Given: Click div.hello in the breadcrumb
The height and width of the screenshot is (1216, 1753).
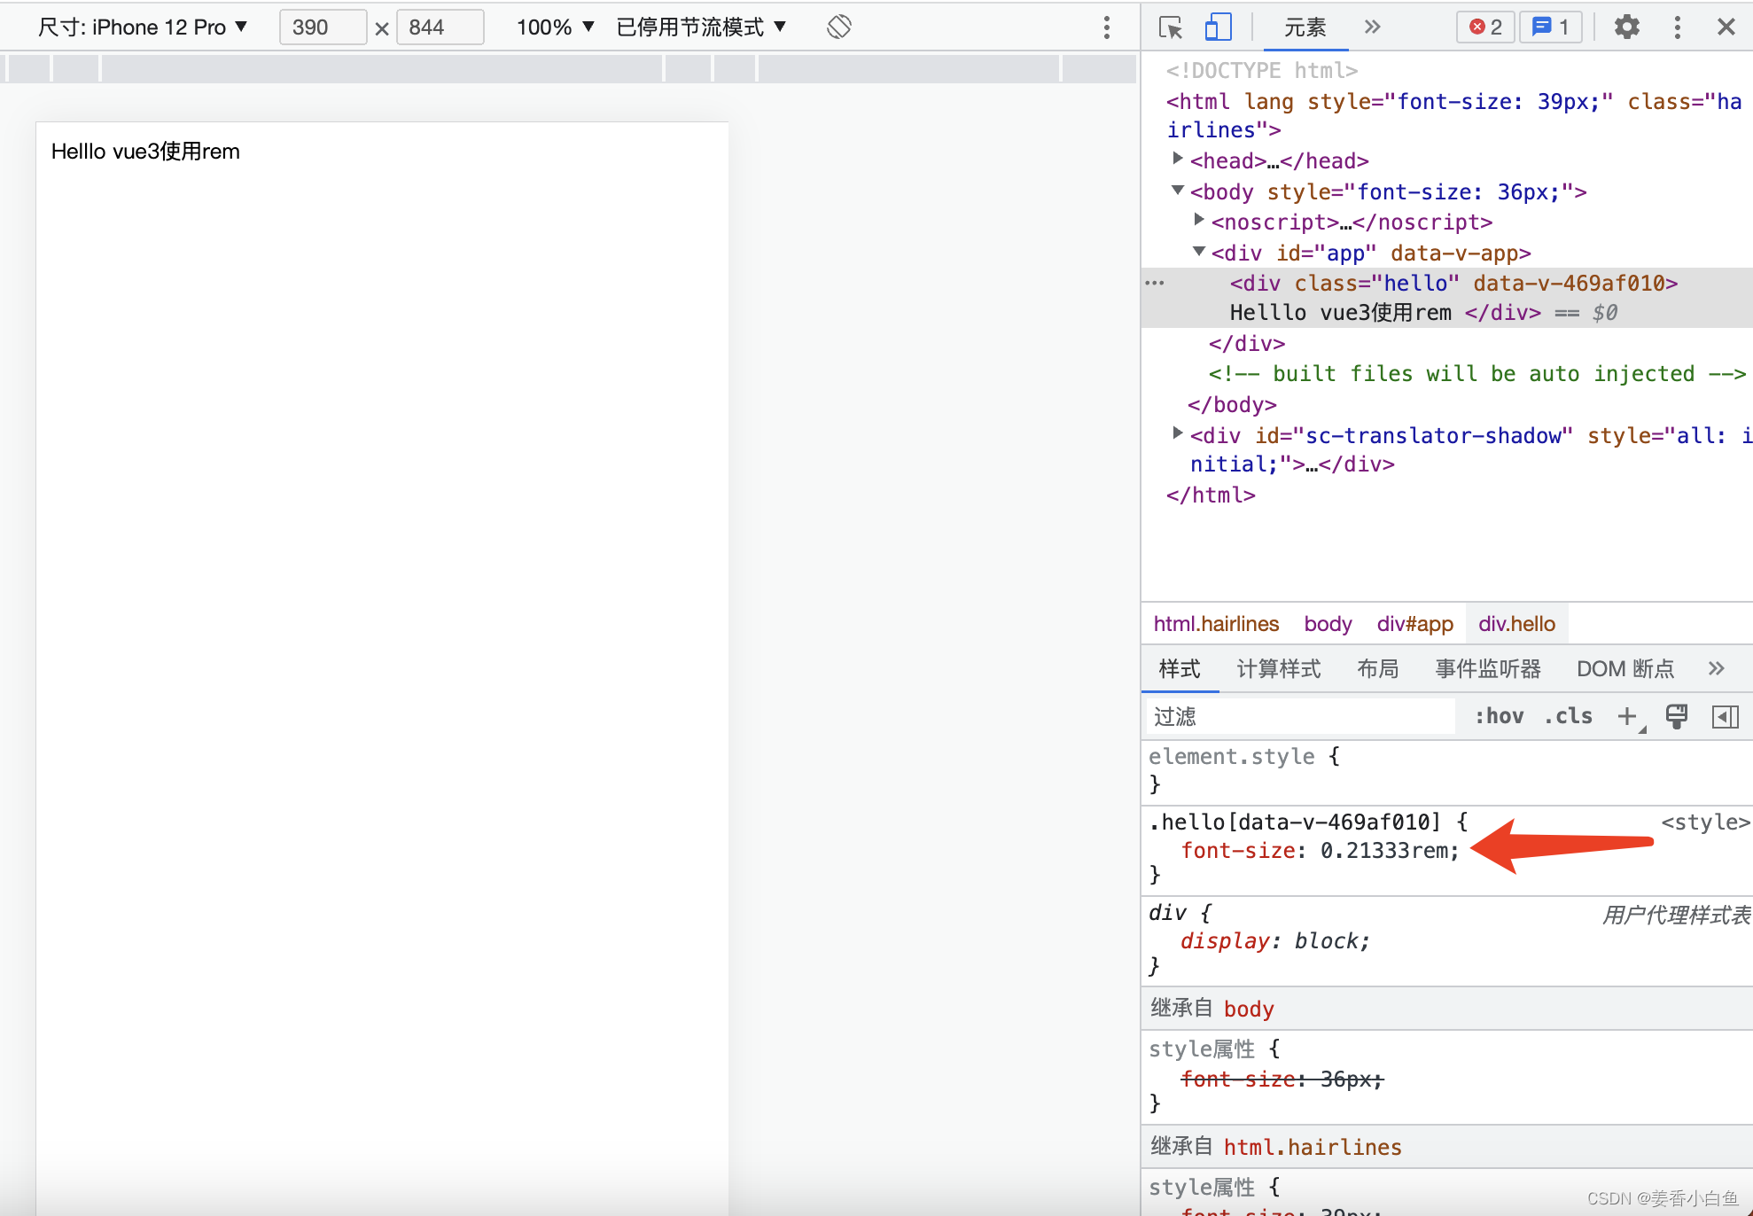Looking at the screenshot, I should click(x=1516, y=624).
